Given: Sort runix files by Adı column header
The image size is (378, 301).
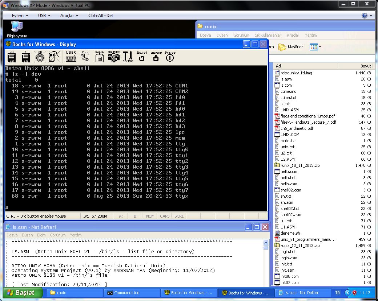Looking at the screenshot, I should [x=305, y=66].
